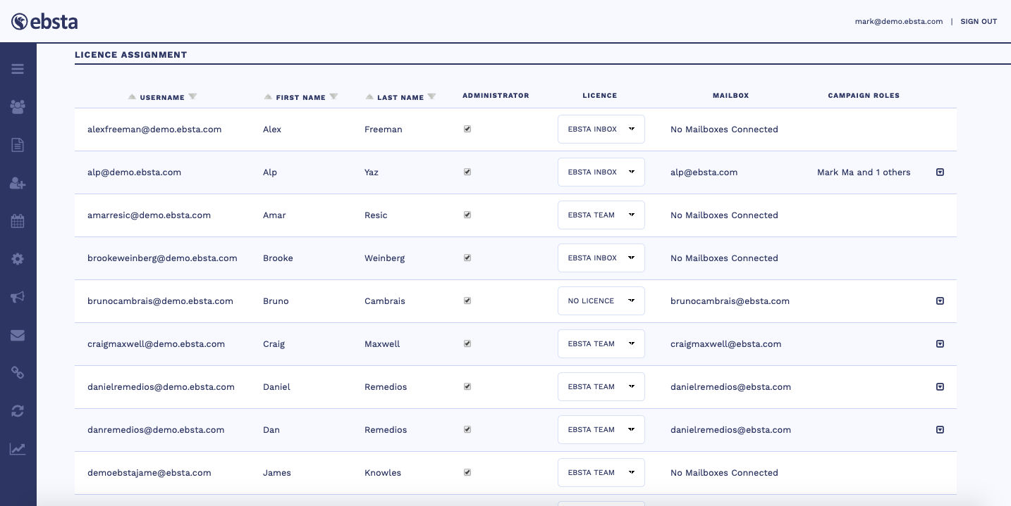Image resolution: width=1011 pixels, height=506 pixels.
Task: Toggle administrator checkbox for Alex Freeman
Action: [467, 129]
